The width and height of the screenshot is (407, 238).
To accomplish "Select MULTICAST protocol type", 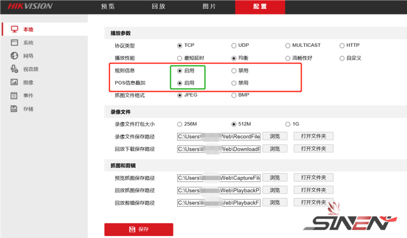I will coord(287,46).
